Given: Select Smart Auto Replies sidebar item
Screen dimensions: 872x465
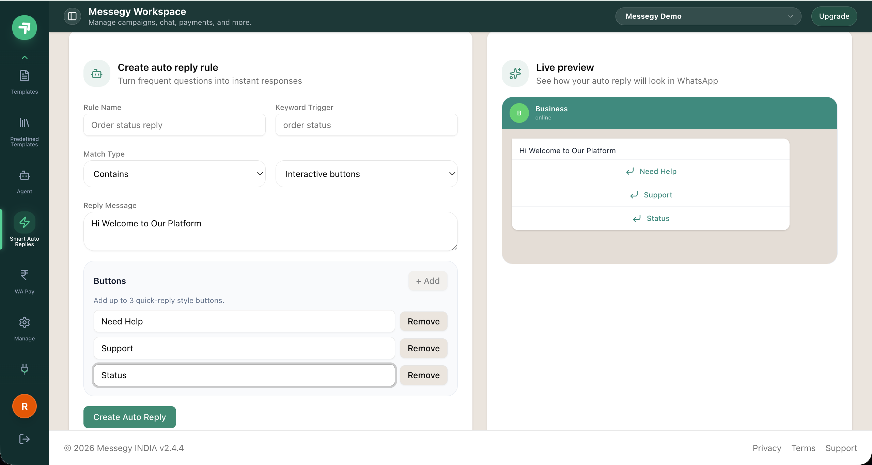Looking at the screenshot, I should [25, 229].
